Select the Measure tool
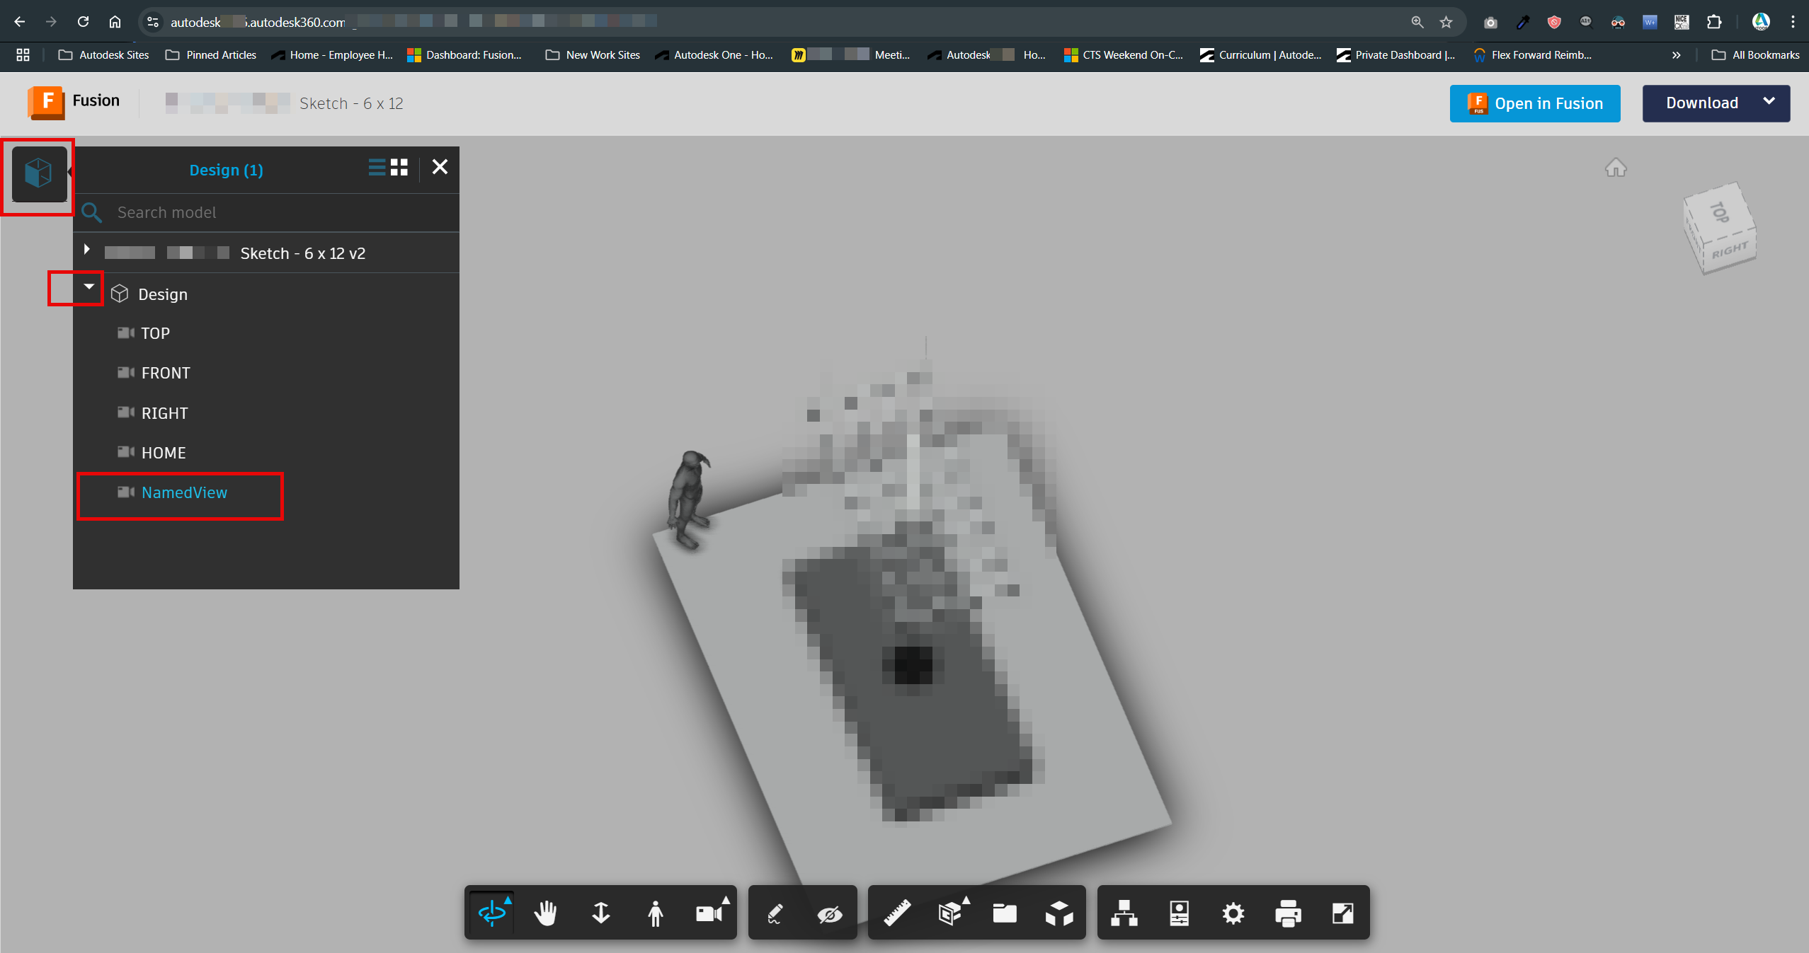Image resolution: width=1809 pixels, height=953 pixels. point(897,913)
